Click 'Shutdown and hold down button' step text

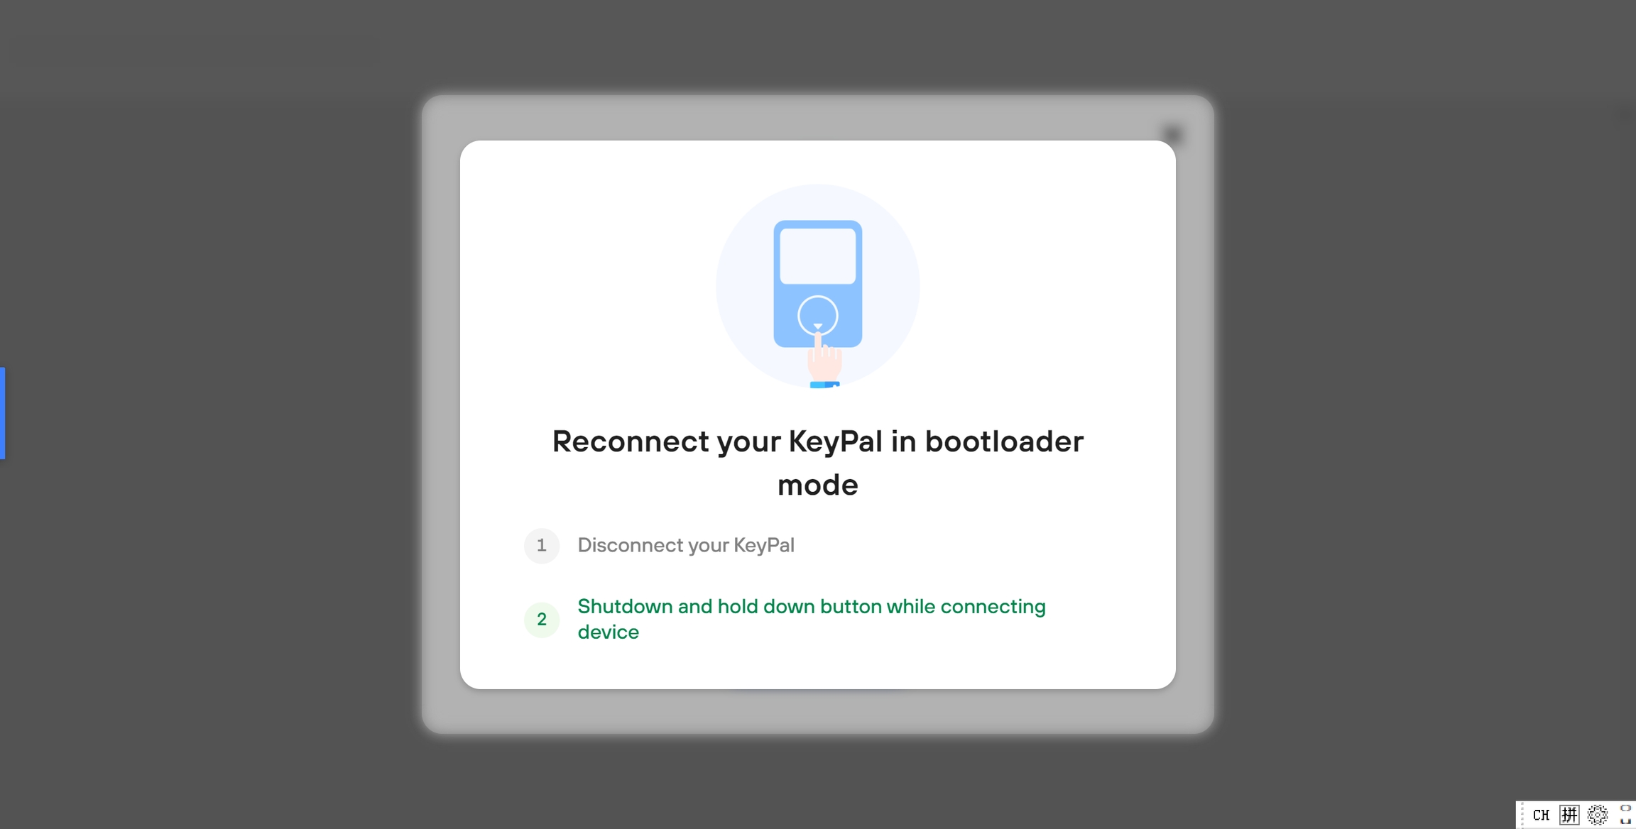pyautogui.click(x=812, y=619)
